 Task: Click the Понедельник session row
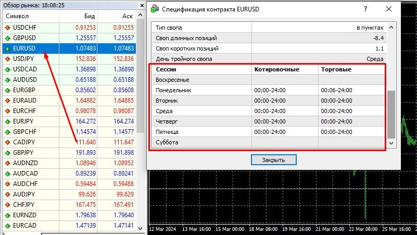[x=268, y=90]
